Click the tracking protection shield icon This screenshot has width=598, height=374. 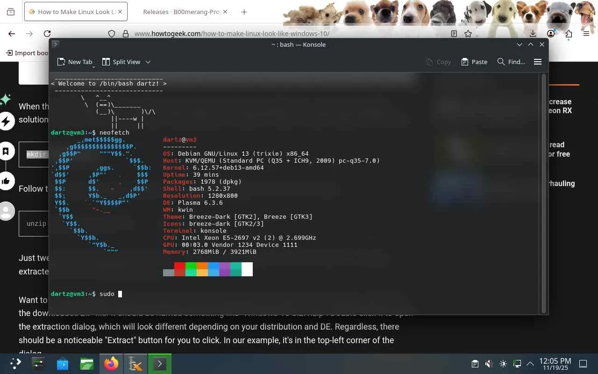click(x=112, y=34)
